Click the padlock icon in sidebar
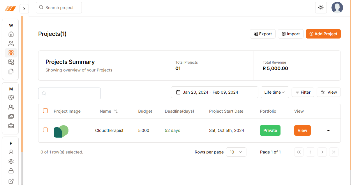The image size is (351, 185). tap(11, 171)
